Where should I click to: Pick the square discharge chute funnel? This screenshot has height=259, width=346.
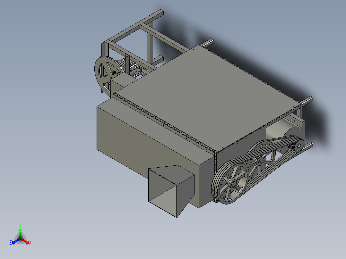coord(171,191)
